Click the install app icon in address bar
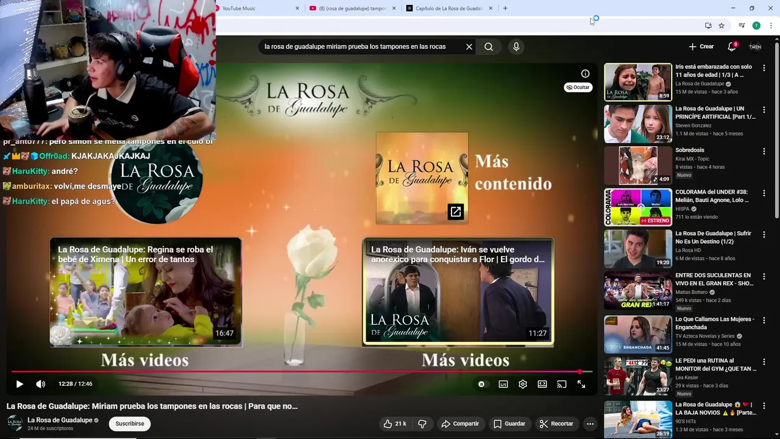 (x=708, y=26)
